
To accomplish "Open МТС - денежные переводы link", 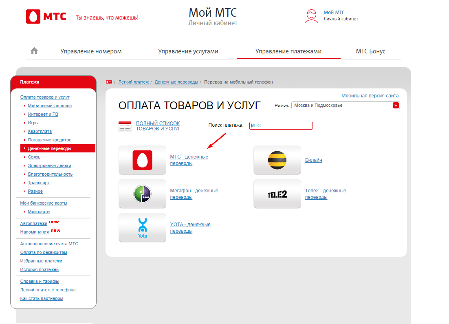I will pos(189,160).
